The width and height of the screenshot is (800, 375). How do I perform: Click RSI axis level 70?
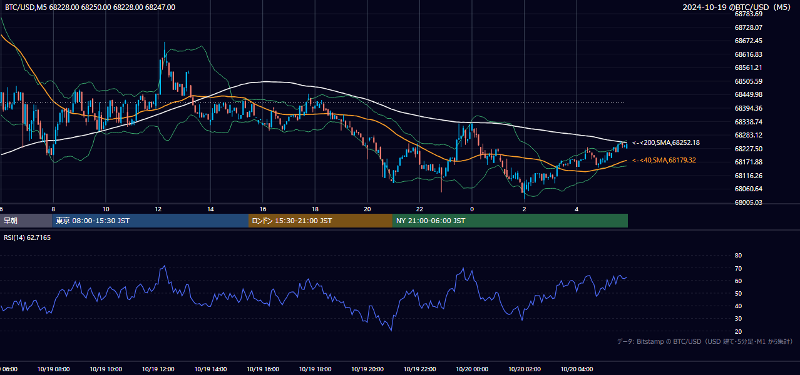(x=738, y=268)
